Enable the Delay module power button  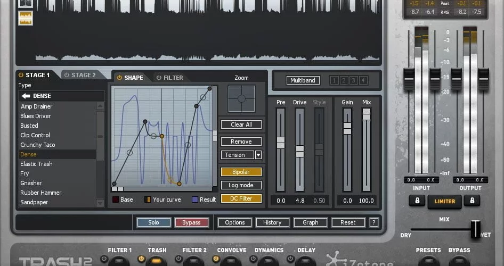(290, 259)
